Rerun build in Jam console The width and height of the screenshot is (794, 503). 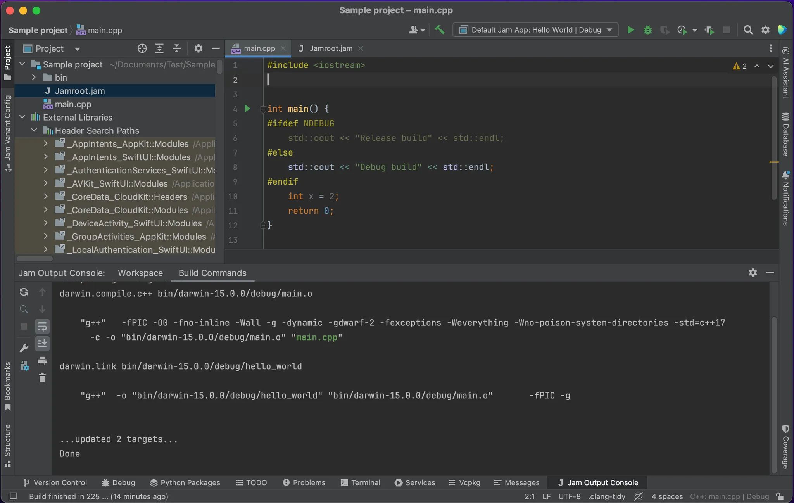tap(24, 292)
